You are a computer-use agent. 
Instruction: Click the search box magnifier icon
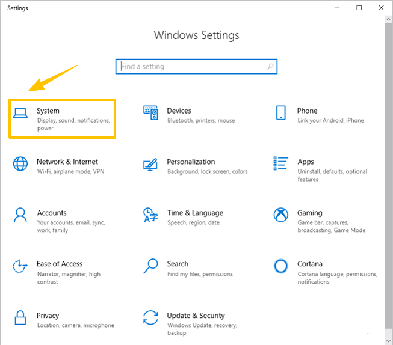[x=270, y=67]
